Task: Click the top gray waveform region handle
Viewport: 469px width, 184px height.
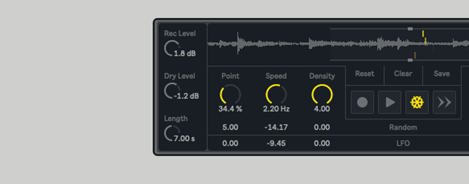Action: (x=410, y=29)
